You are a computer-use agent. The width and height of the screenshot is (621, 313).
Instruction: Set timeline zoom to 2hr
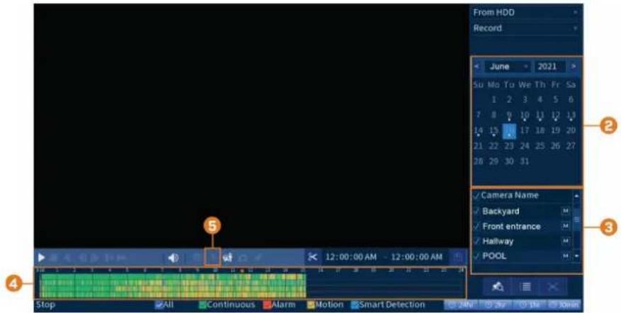pos(496,305)
